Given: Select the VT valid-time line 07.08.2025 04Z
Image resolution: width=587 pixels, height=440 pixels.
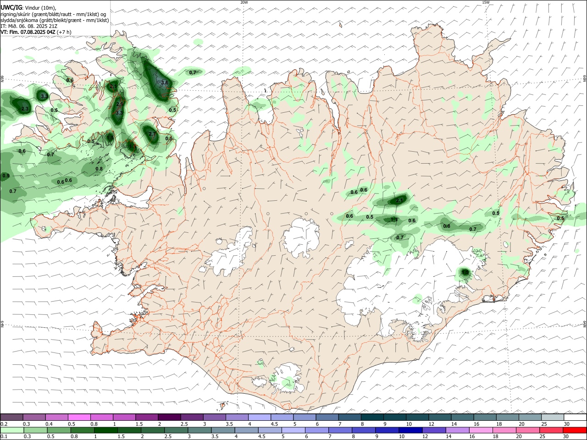Looking at the screenshot, I should pyautogui.click(x=36, y=33).
